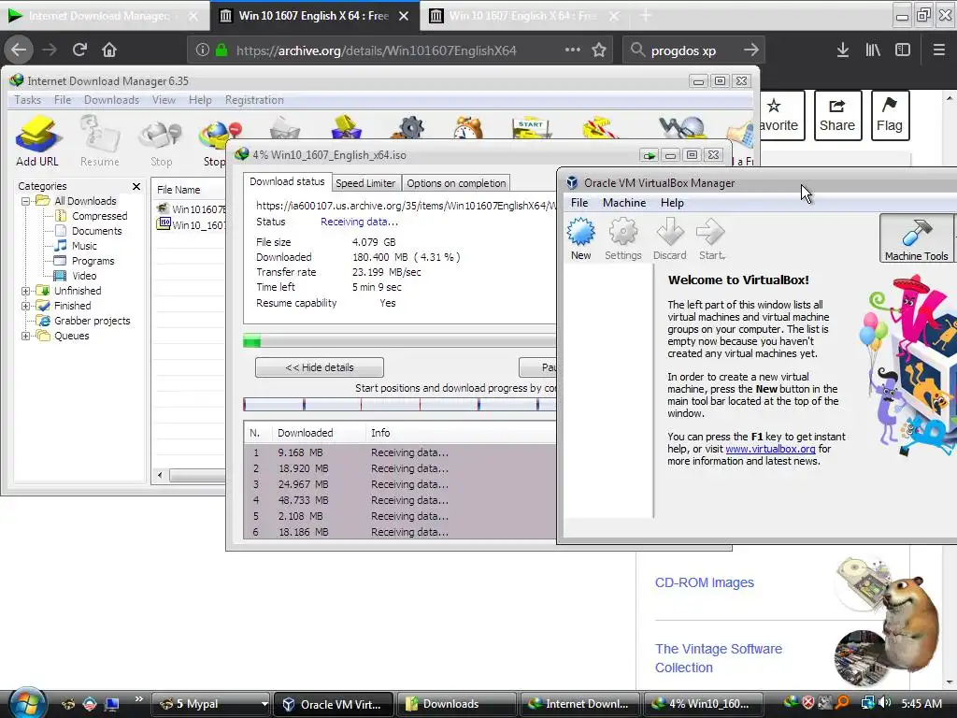
Task: Open CD-ROM Images link
Action: pos(705,582)
